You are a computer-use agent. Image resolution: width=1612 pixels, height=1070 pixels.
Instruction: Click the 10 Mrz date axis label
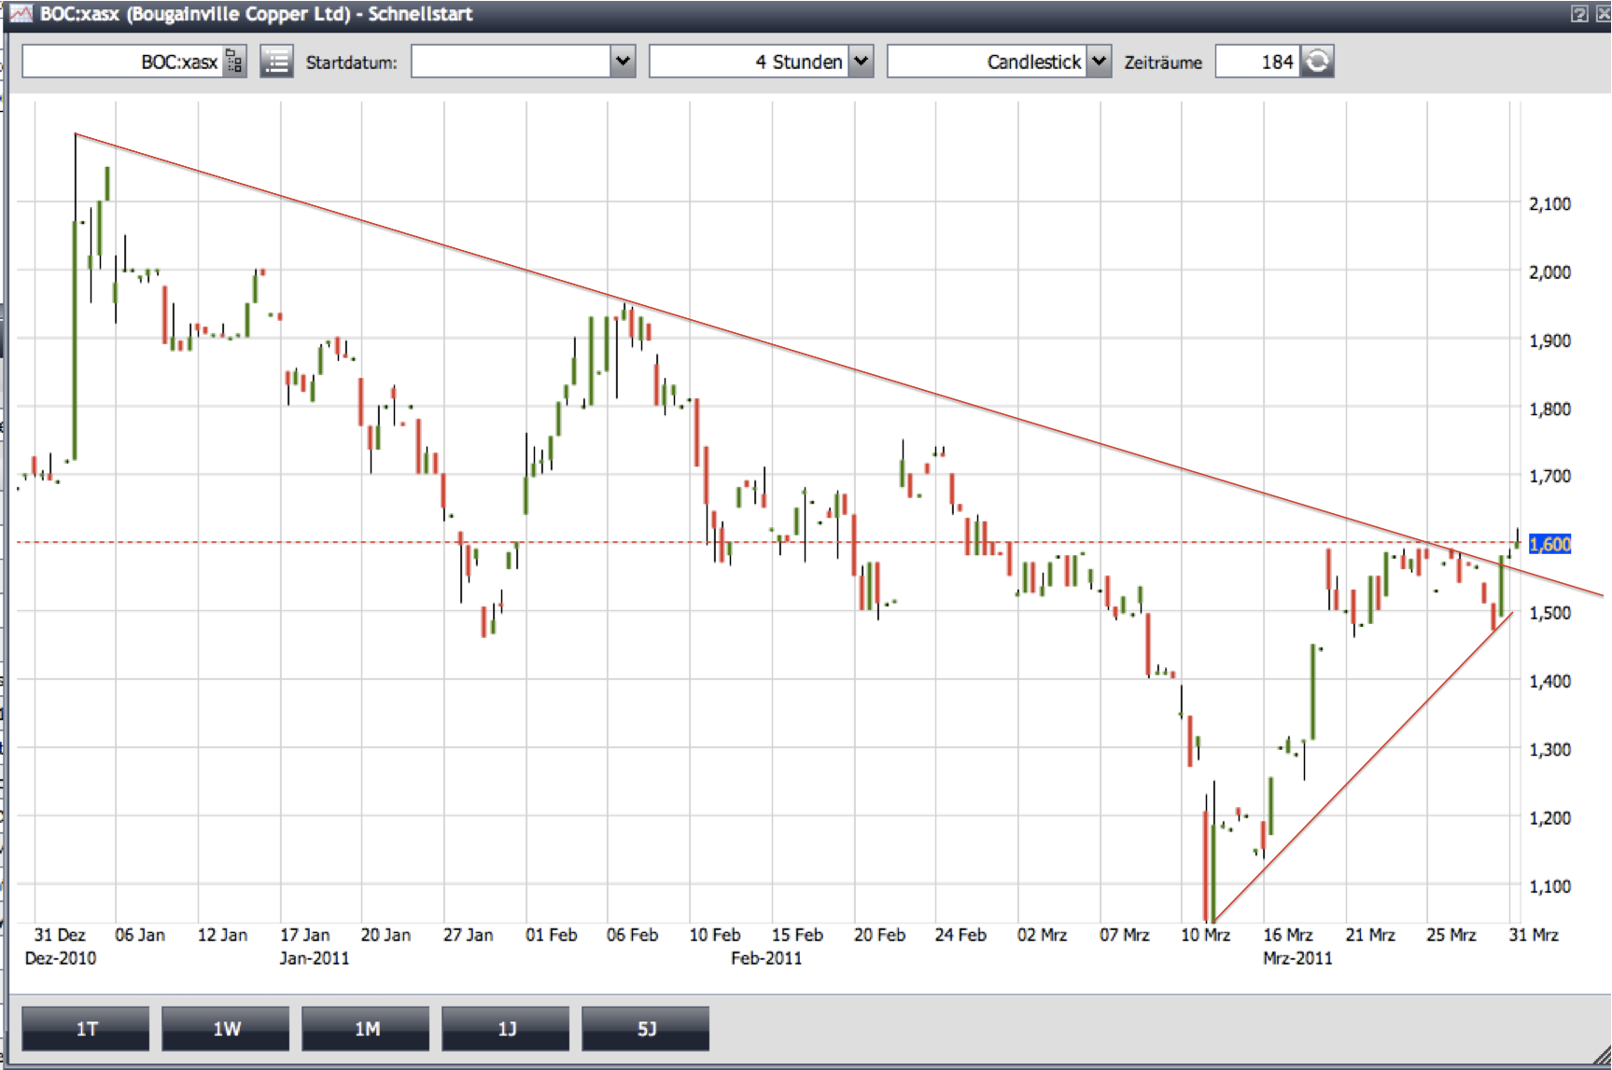1205,935
